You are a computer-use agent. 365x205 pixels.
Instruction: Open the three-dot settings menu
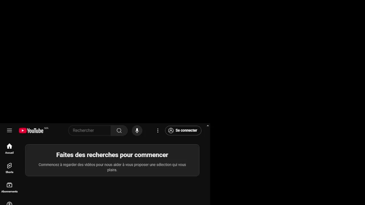158,130
